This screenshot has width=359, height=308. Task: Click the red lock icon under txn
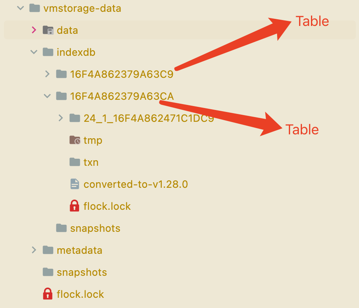click(74, 206)
